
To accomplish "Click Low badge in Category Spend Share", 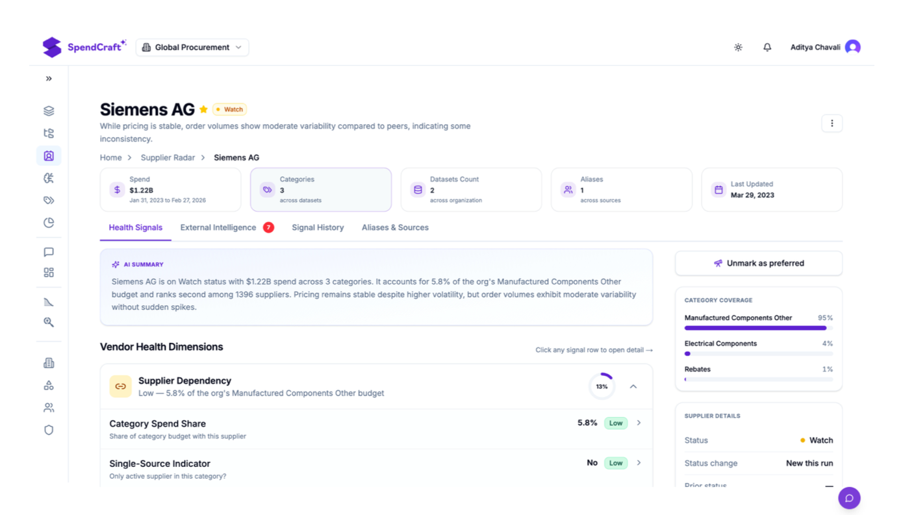I will [x=616, y=423].
